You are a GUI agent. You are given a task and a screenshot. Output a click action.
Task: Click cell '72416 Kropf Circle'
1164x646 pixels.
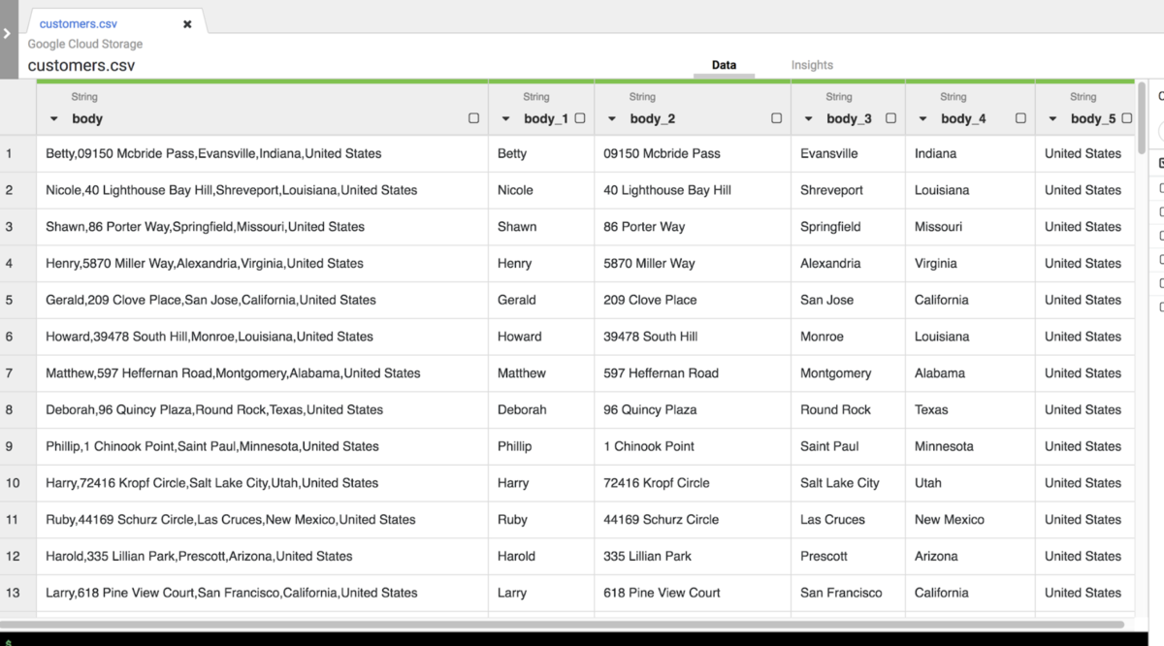coord(693,483)
